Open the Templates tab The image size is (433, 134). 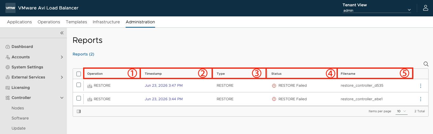coord(76,22)
